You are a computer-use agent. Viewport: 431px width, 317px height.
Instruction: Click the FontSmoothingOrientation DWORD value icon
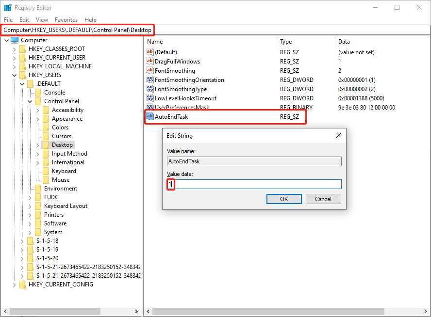(x=150, y=80)
